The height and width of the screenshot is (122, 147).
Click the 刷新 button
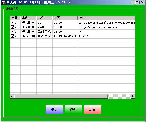point(73,109)
